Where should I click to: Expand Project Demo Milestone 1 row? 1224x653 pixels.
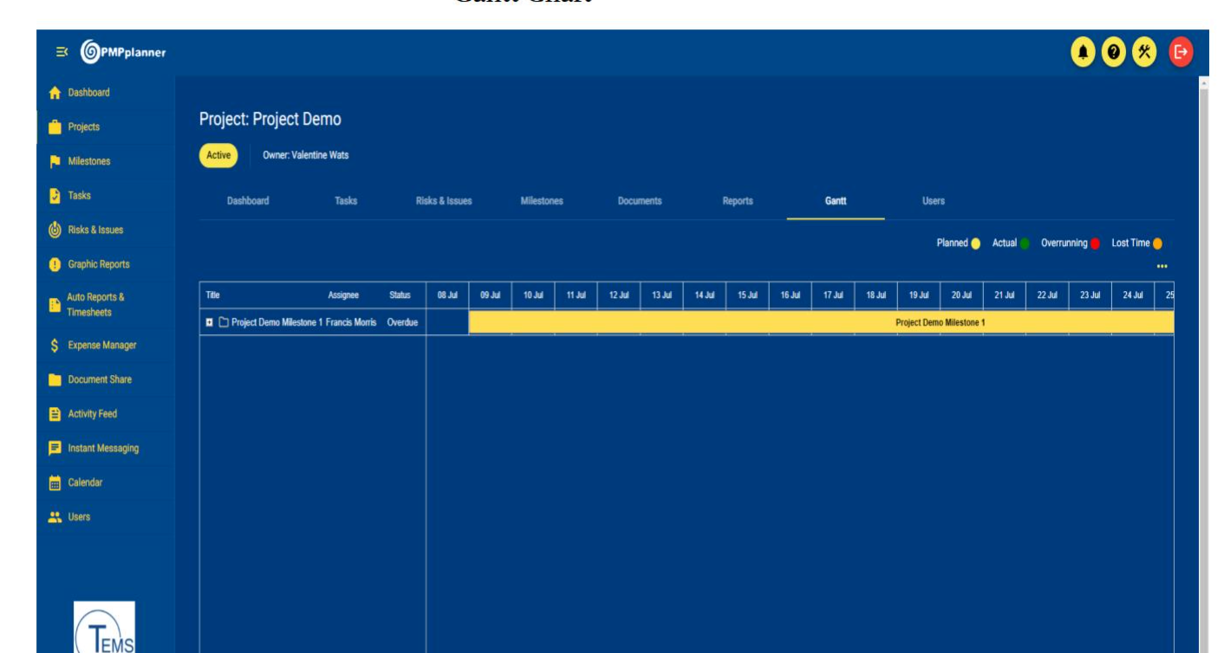pyautogui.click(x=210, y=323)
